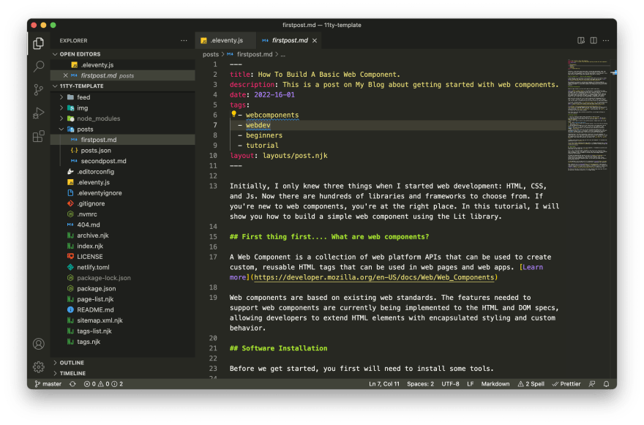Open the 404.md file

point(122,225)
